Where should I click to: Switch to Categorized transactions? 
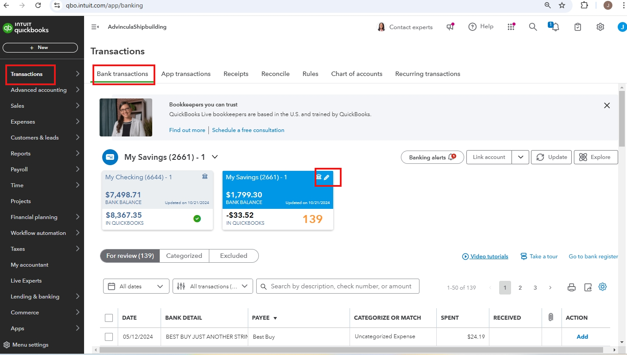pyautogui.click(x=184, y=256)
